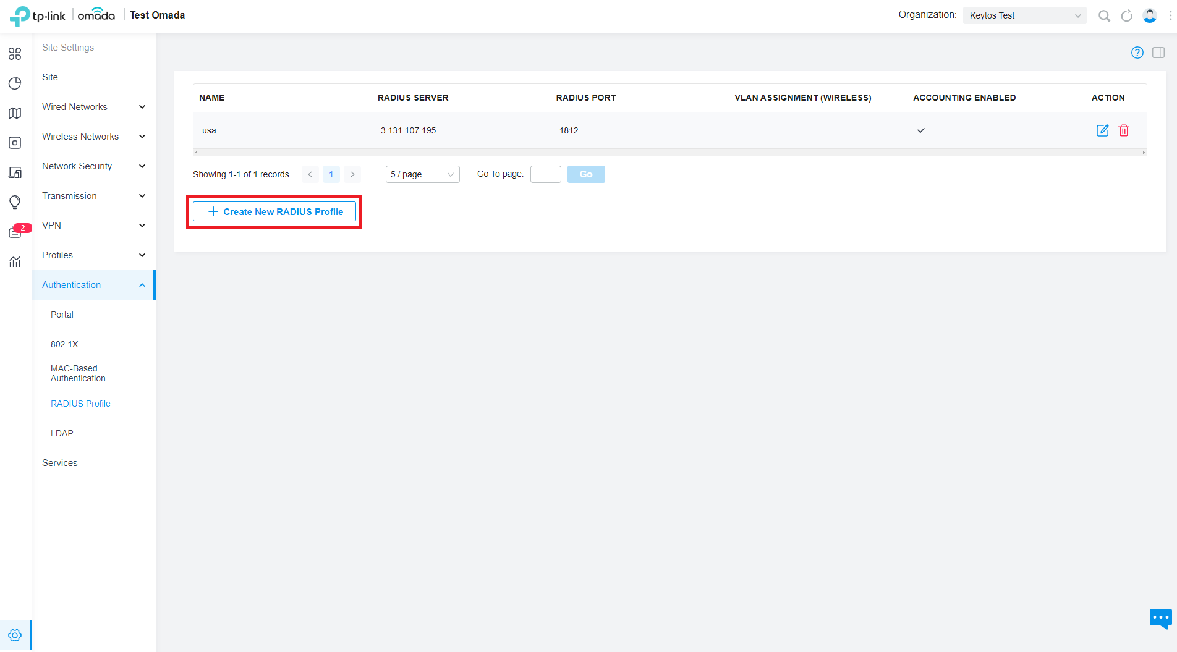The height and width of the screenshot is (652, 1177).
Task: Select the RADIUS Profile submenu item
Action: (80, 404)
